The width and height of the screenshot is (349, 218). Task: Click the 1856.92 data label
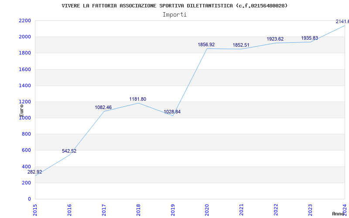coord(206,45)
